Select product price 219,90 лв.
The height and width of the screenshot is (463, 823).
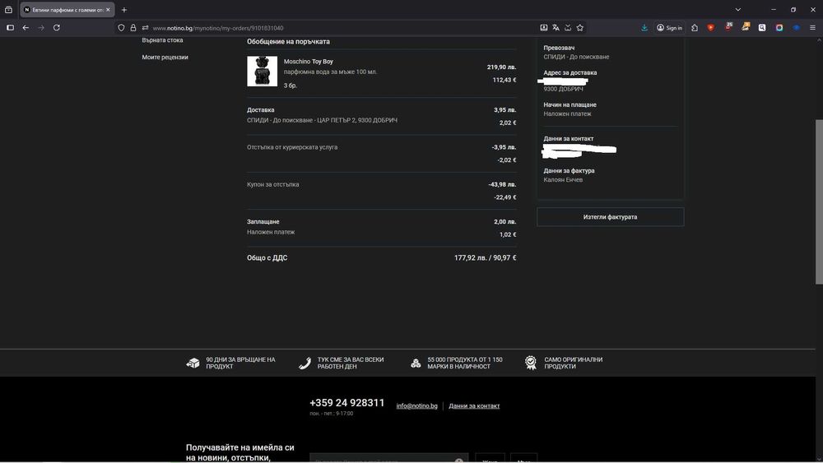pos(501,67)
